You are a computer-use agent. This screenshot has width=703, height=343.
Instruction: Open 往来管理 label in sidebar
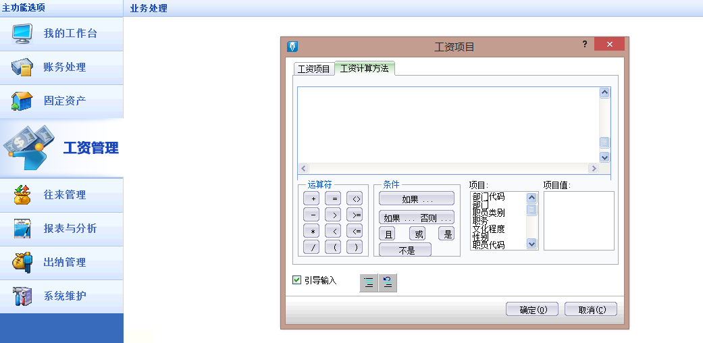coord(65,195)
